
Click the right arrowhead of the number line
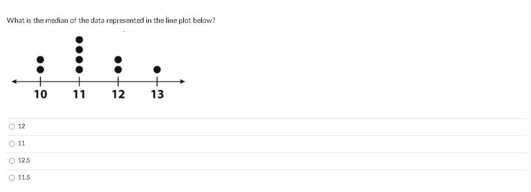tap(182, 82)
